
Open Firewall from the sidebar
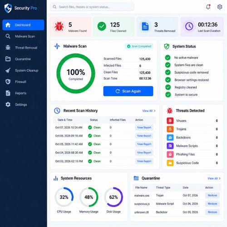23,82
